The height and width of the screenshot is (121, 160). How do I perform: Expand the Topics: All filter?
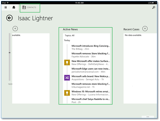click(x=69, y=36)
